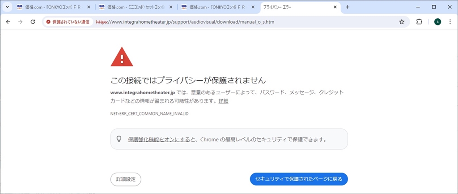The height and width of the screenshot is (194, 458).
Task: Go forward with the arrow button
Action: pyautogui.click(x=20, y=22)
